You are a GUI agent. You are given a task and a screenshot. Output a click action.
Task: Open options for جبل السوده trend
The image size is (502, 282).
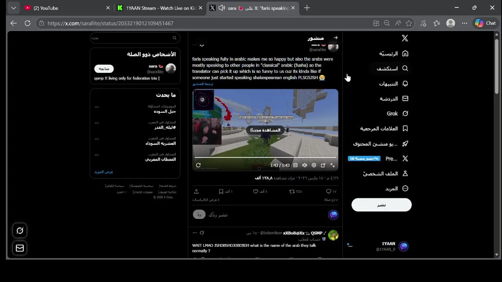click(x=97, y=107)
